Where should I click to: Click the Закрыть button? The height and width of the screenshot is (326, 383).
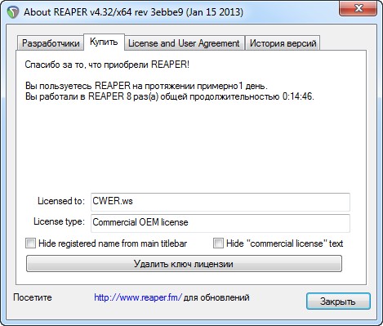tap(338, 301)
